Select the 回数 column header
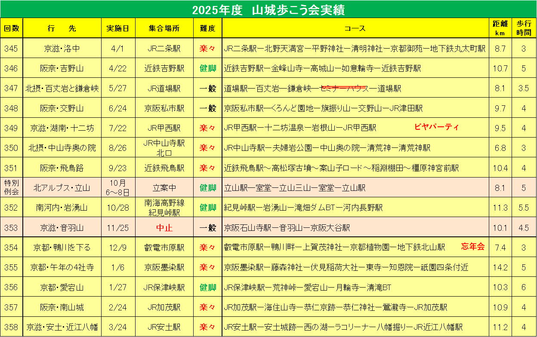Image resolution: width=537 pixels, height=337 pixels. 12,28
